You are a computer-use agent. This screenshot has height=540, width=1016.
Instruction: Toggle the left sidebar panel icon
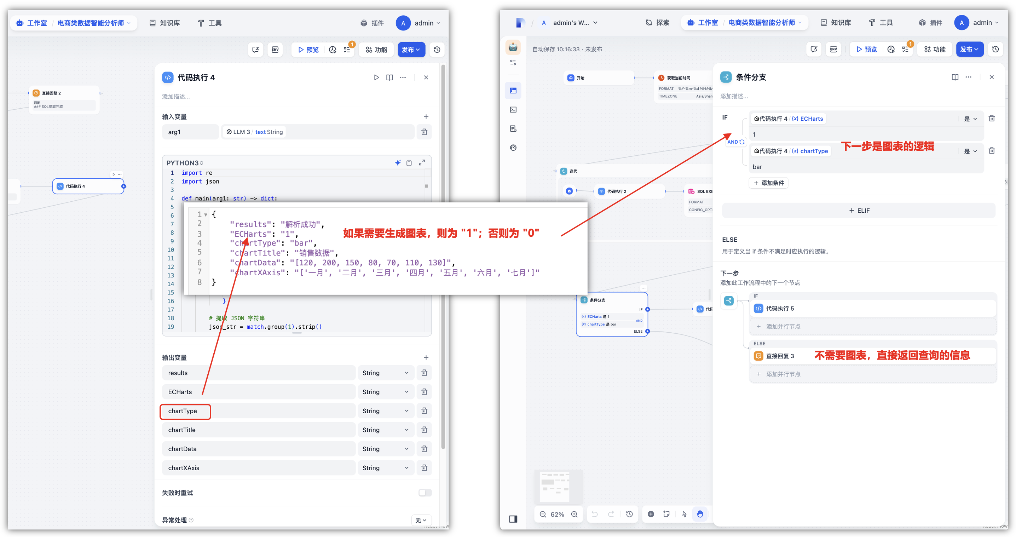pos(513,519)
